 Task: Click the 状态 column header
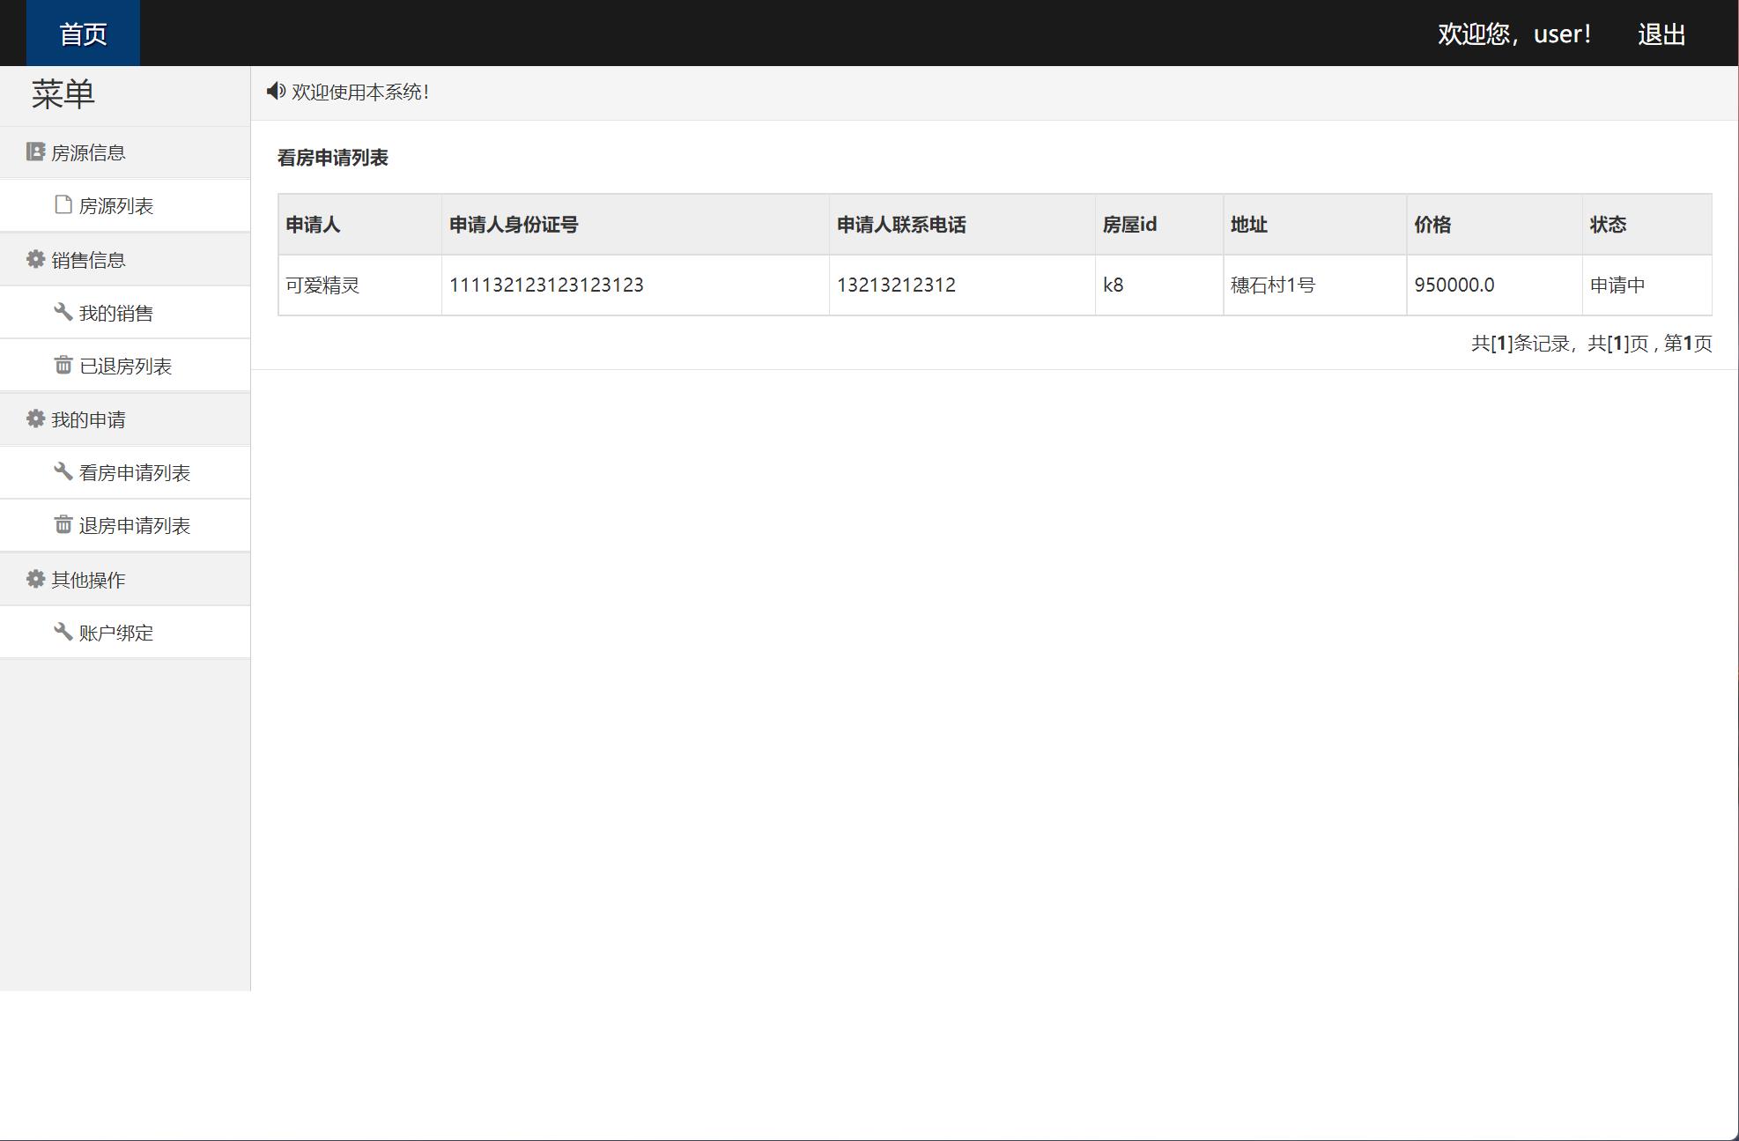(1608, 225)
